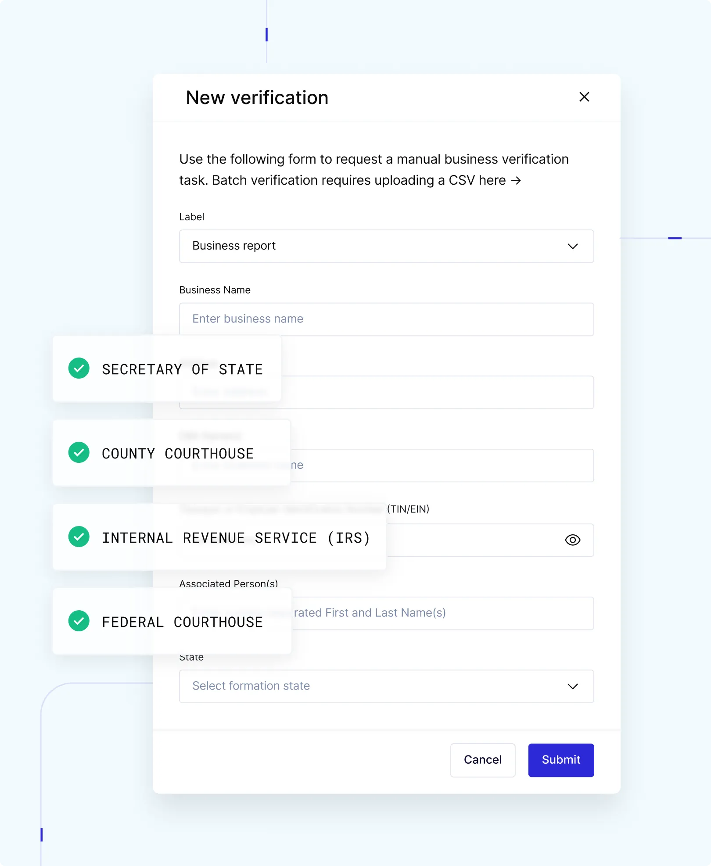Click the County Courthouse verification check icon
Screen dimensions: 711x866
79,452
